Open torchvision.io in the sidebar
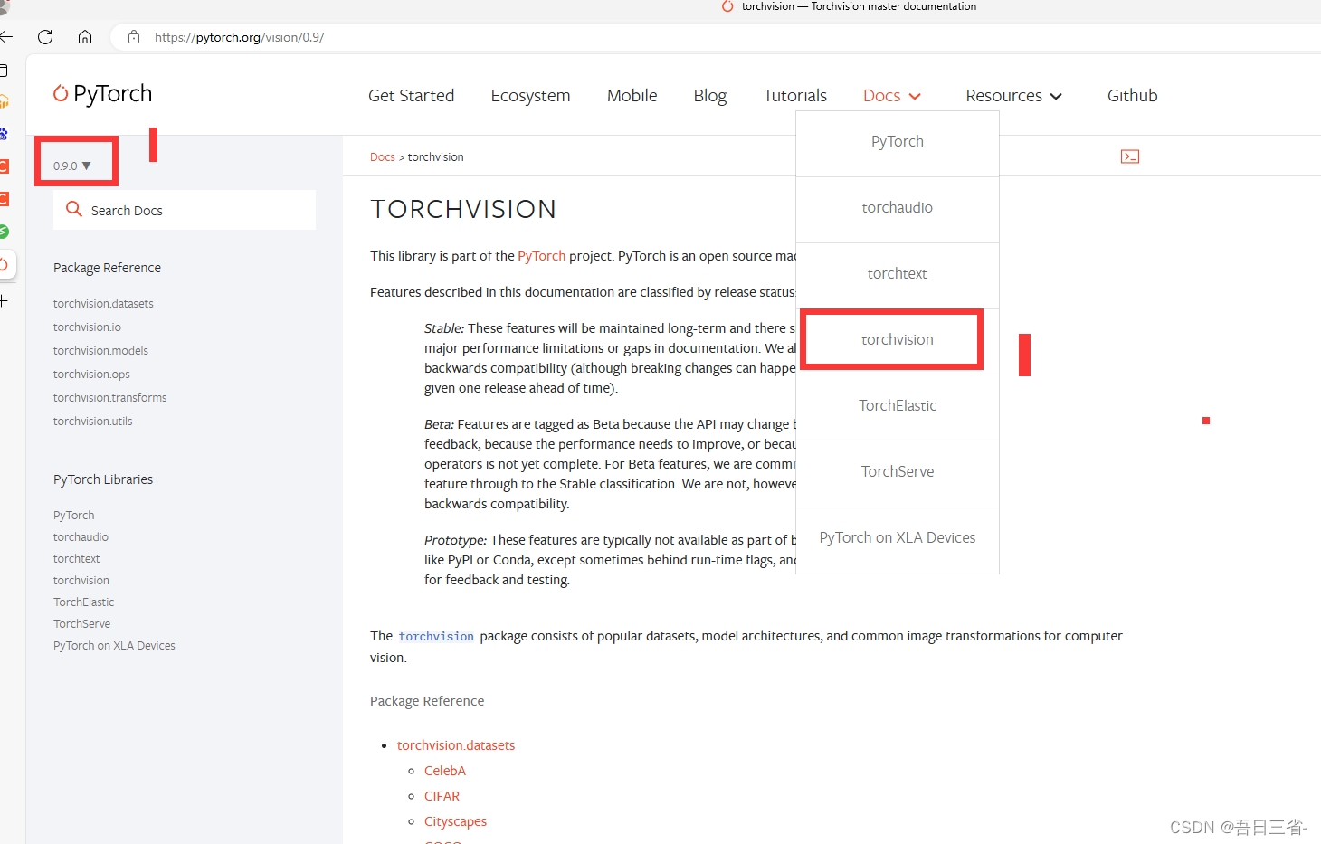 click(x=87, y=327)
